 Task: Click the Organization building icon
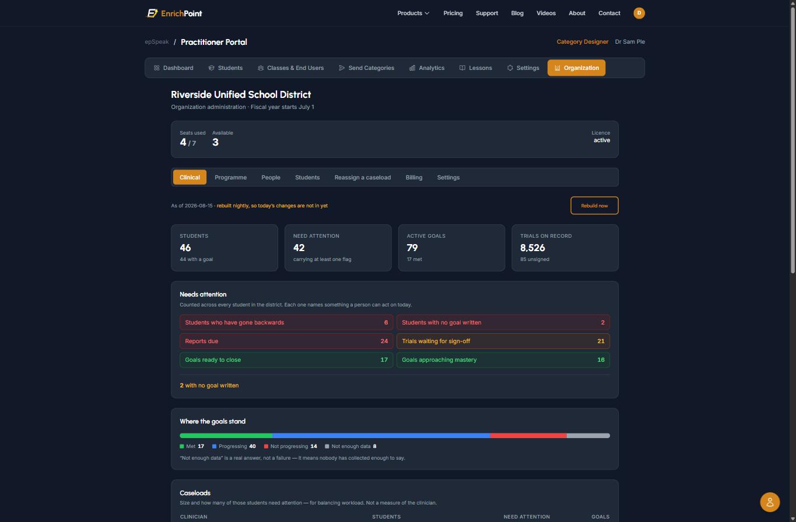(x=557, y=68)
